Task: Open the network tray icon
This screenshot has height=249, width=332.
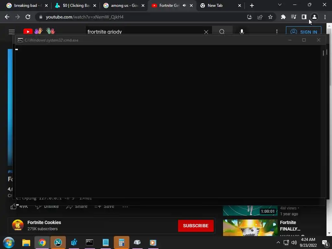Action: [x=286, y=243]
